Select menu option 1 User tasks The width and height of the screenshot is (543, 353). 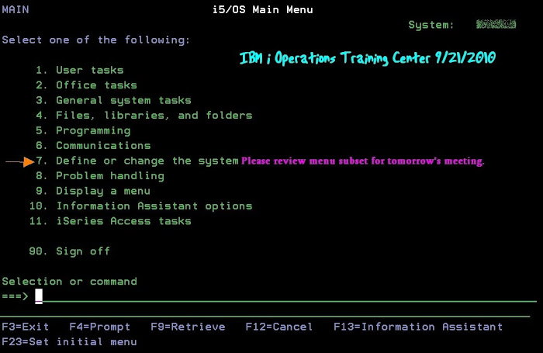[x=80, y=70]
